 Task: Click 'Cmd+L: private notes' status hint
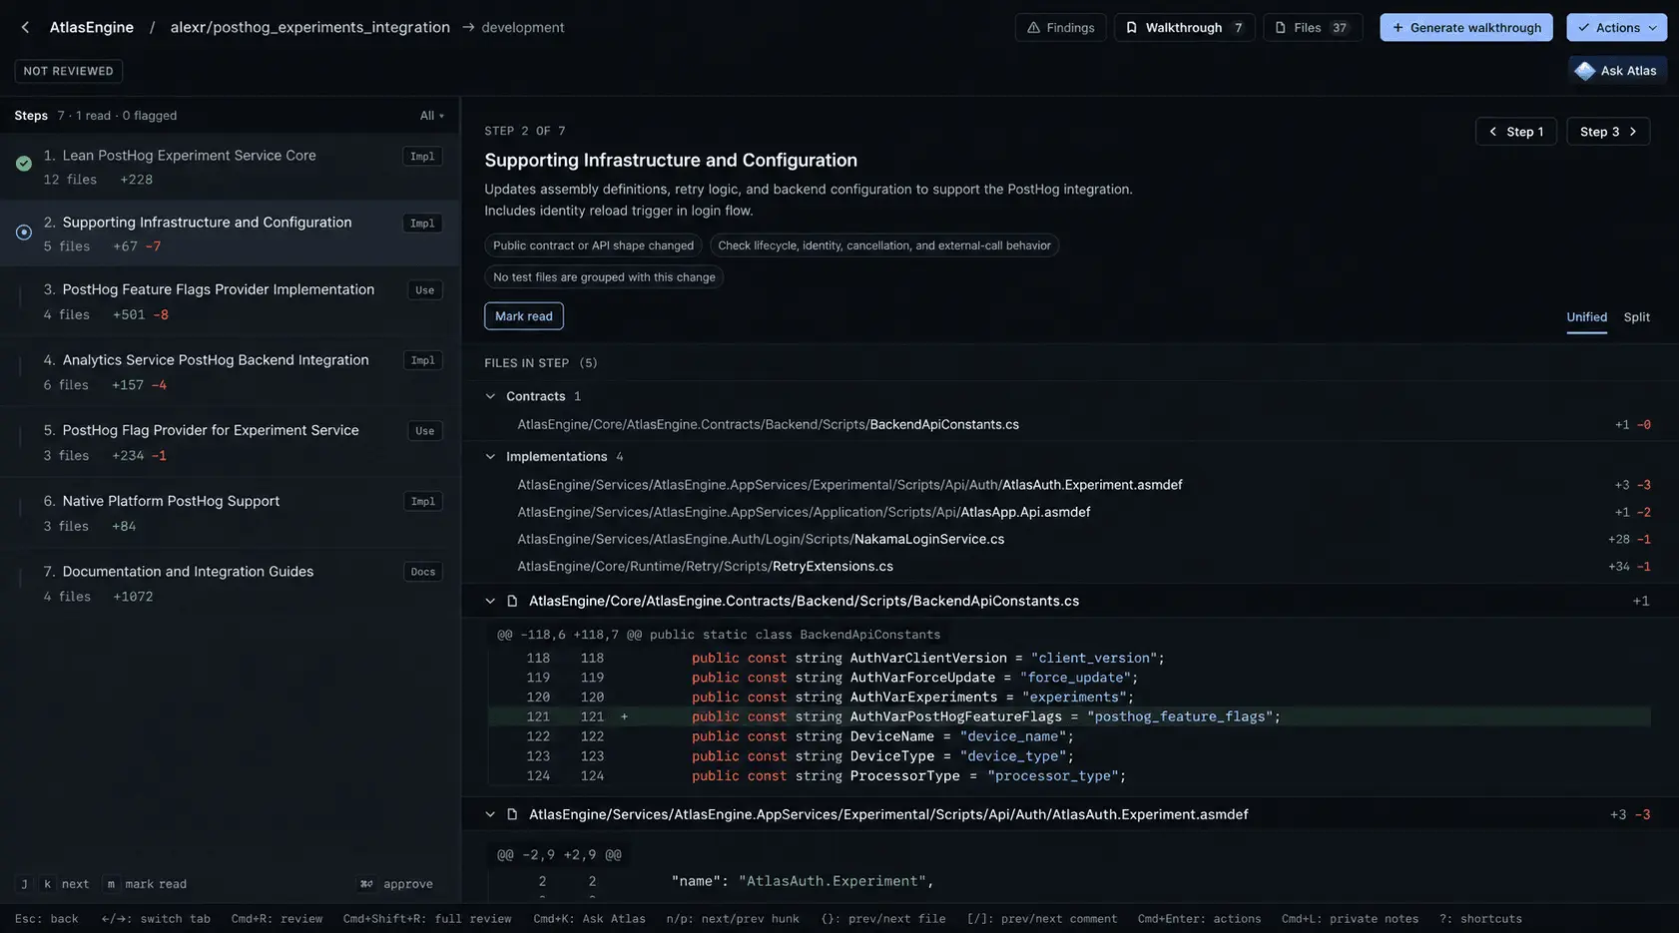coord(1350,919)
